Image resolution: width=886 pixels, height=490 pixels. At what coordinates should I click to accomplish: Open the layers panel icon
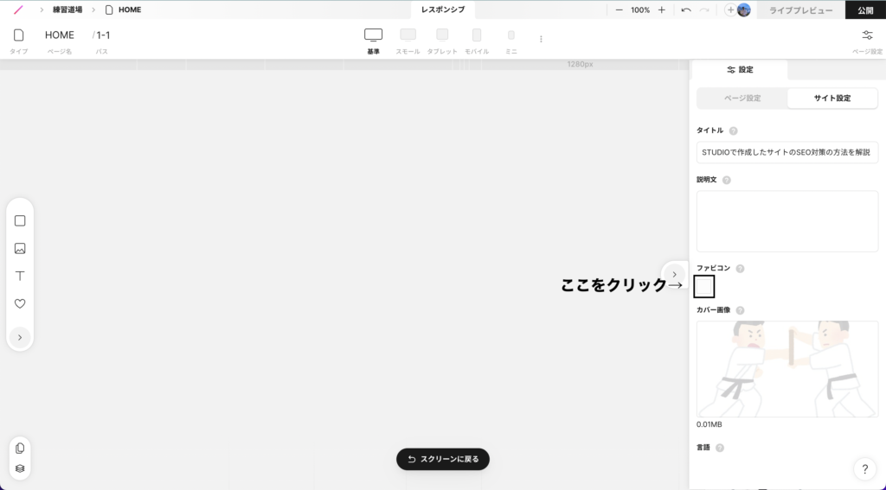click(20, 468)
